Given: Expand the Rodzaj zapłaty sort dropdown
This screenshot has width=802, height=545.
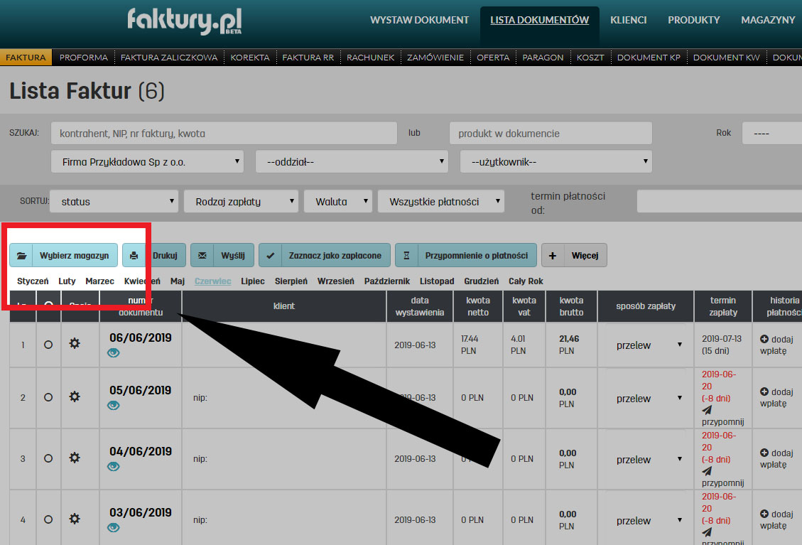Looking at the screenshot, I should [x=241, y=202].
